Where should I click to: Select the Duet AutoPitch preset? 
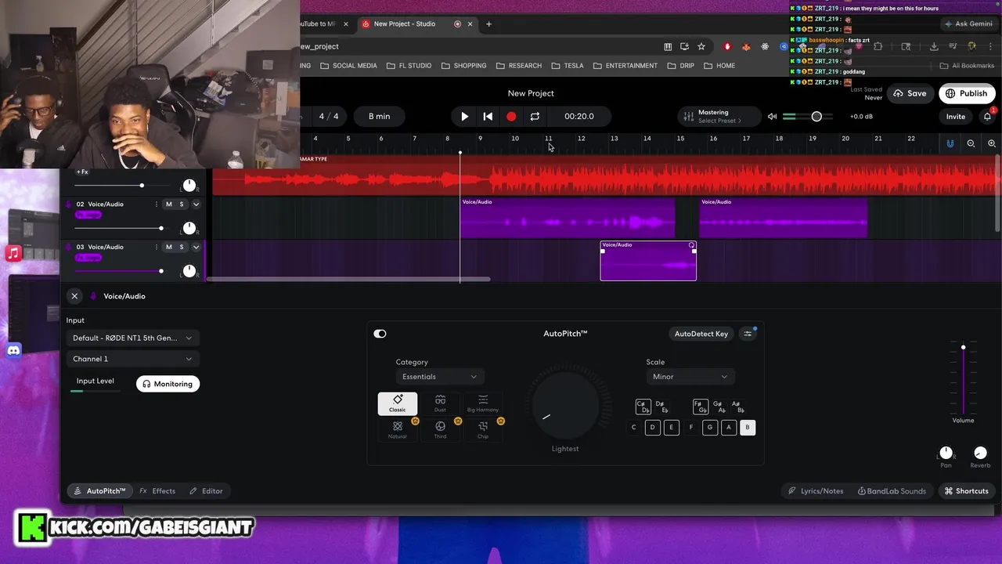[x=440, y=403]
